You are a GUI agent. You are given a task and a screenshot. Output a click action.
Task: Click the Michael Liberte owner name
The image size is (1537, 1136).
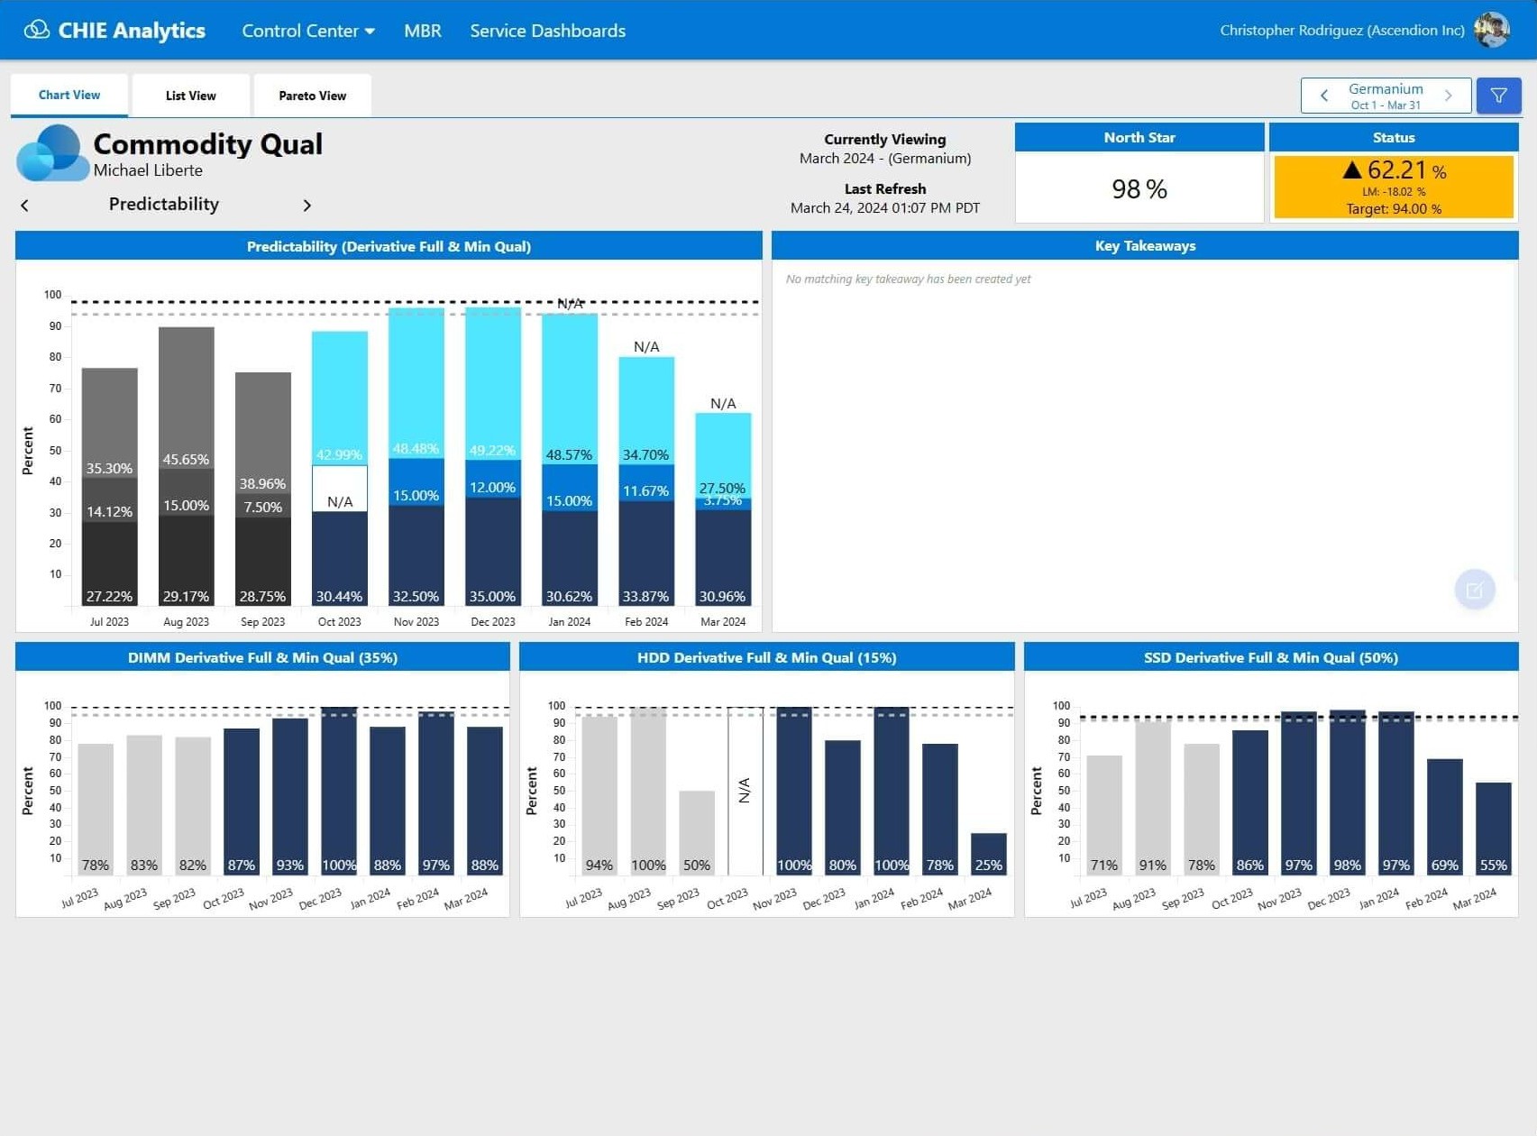click(148, 170)
